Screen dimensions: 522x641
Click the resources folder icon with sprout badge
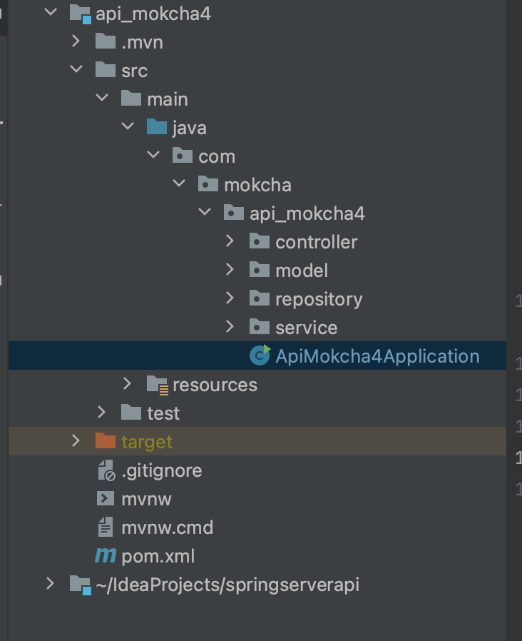[158, 384]
